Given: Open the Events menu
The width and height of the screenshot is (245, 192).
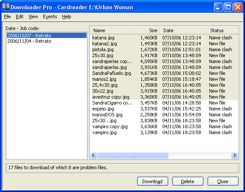Looking at the screenshot, I should (x=50, y=16).
